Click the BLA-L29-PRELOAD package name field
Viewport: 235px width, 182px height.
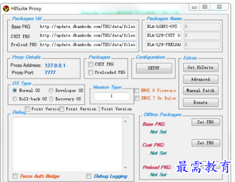tap(164, 45)
